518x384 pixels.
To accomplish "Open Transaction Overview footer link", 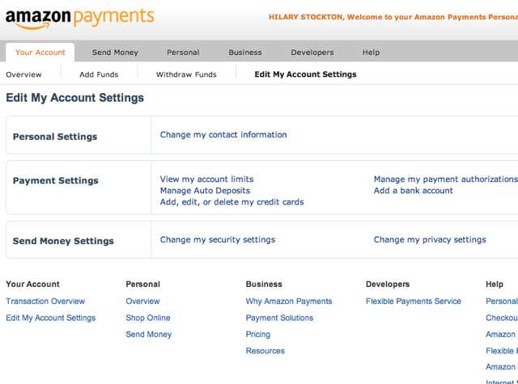I will point(45,302).
